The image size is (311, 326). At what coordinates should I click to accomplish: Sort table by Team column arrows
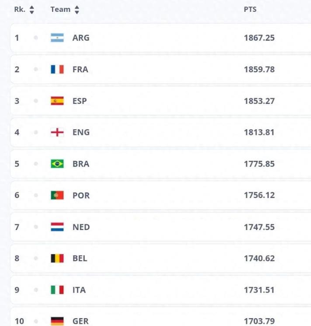(x=77, y=10)
